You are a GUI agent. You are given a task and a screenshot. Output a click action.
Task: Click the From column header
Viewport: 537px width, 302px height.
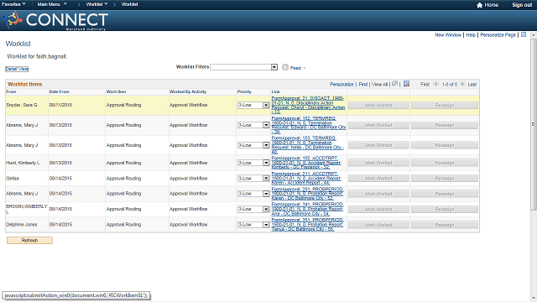pyautogui.click(x=11, y=91)
